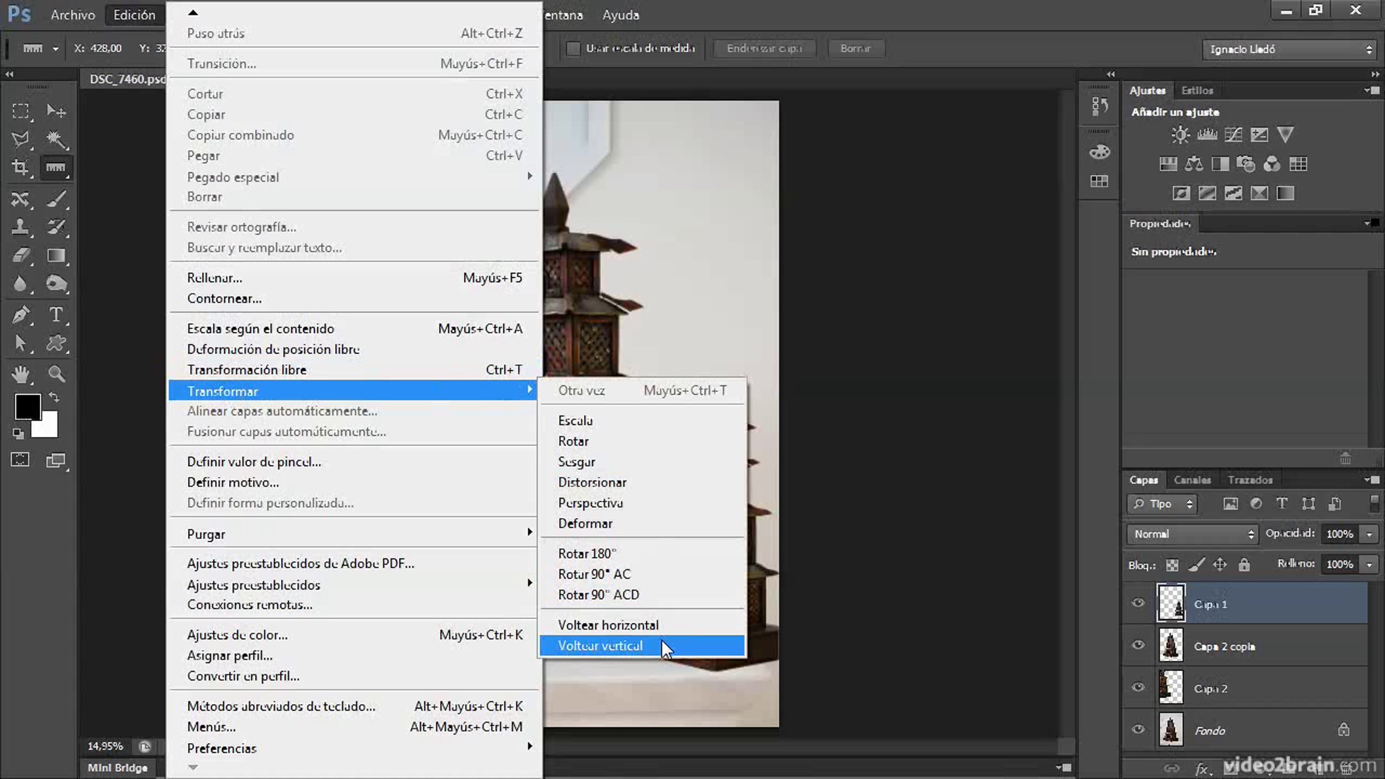The height and width of the screenshot is (779, 1385).
Task: Open the Mini Bridge panel
Action: pos(117,767)
